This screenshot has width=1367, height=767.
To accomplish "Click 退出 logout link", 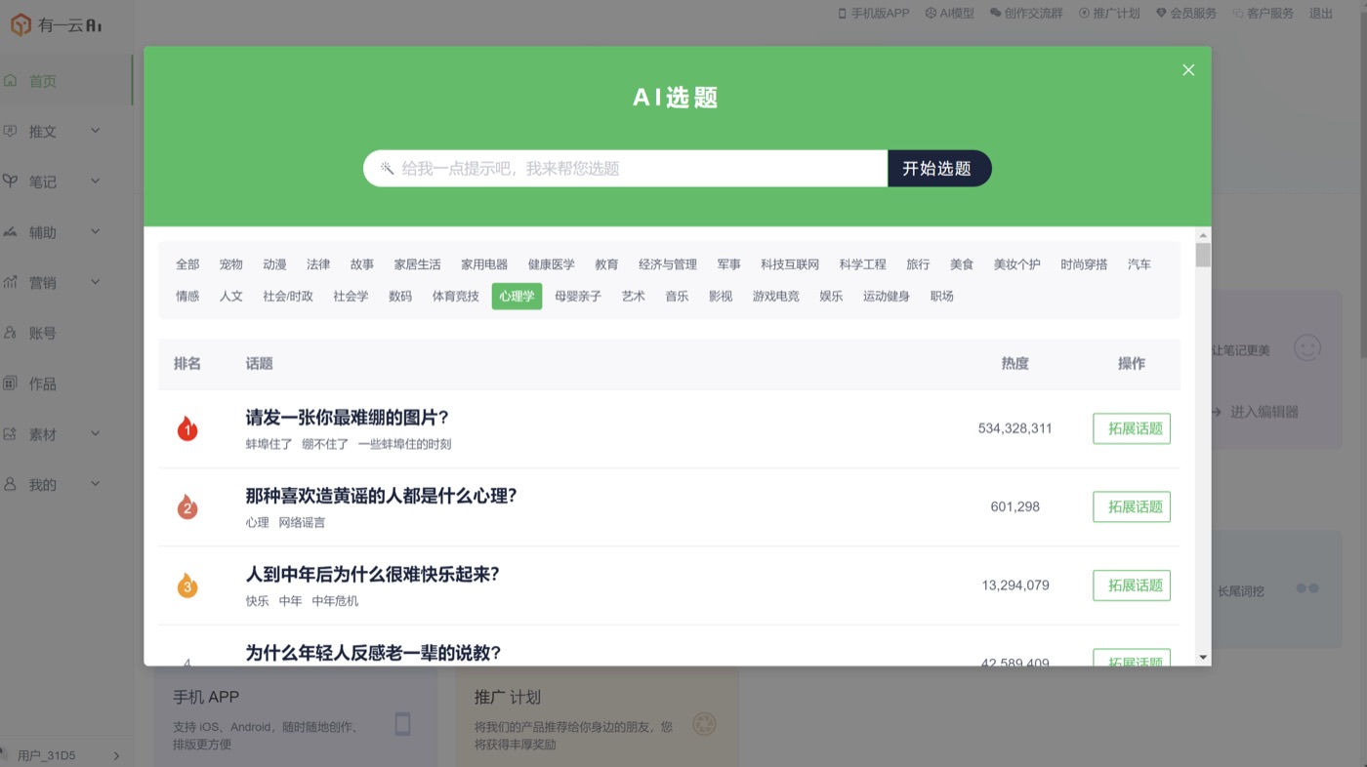I will (x=1321, y=13).
